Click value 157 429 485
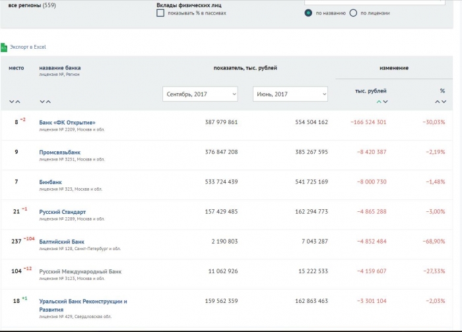Screen dimensions: 462x332 pyautogui.click(x=221, y=211)
